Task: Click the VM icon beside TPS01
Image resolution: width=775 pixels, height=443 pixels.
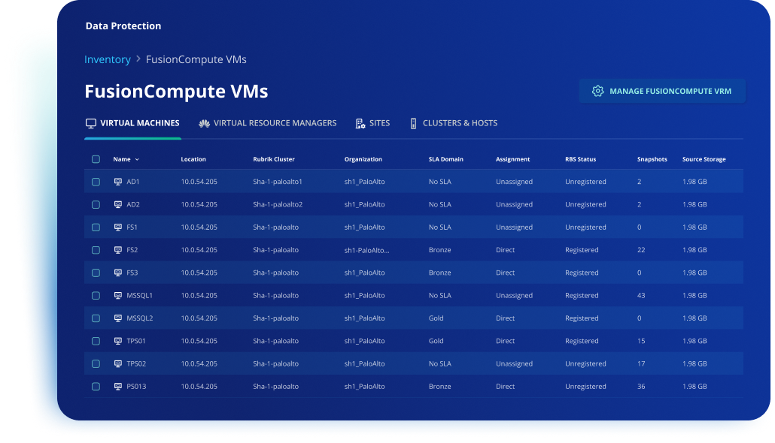Action: [117, 341]
